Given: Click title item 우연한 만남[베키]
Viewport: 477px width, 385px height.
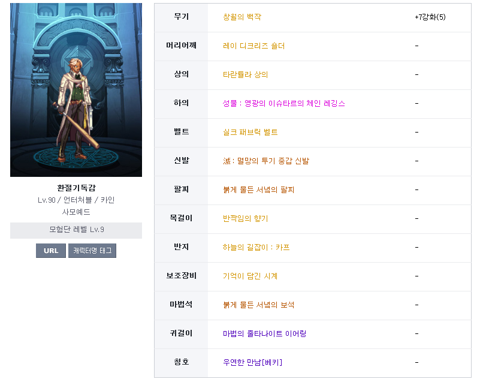Looking at the screenshot, I should pyautogui.click(x=252, y=362).
